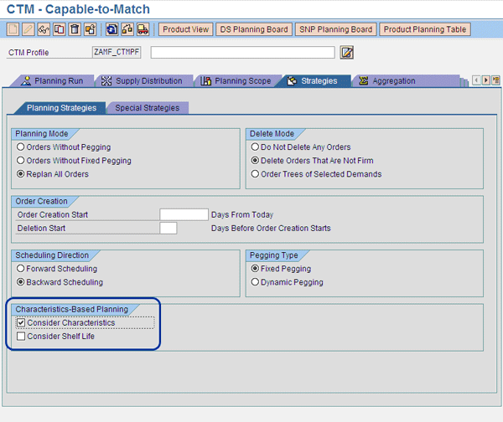503x422 pixels.
Task: Open the tab list menu icon
Action: pyautogui.click(x=495, y=80)
